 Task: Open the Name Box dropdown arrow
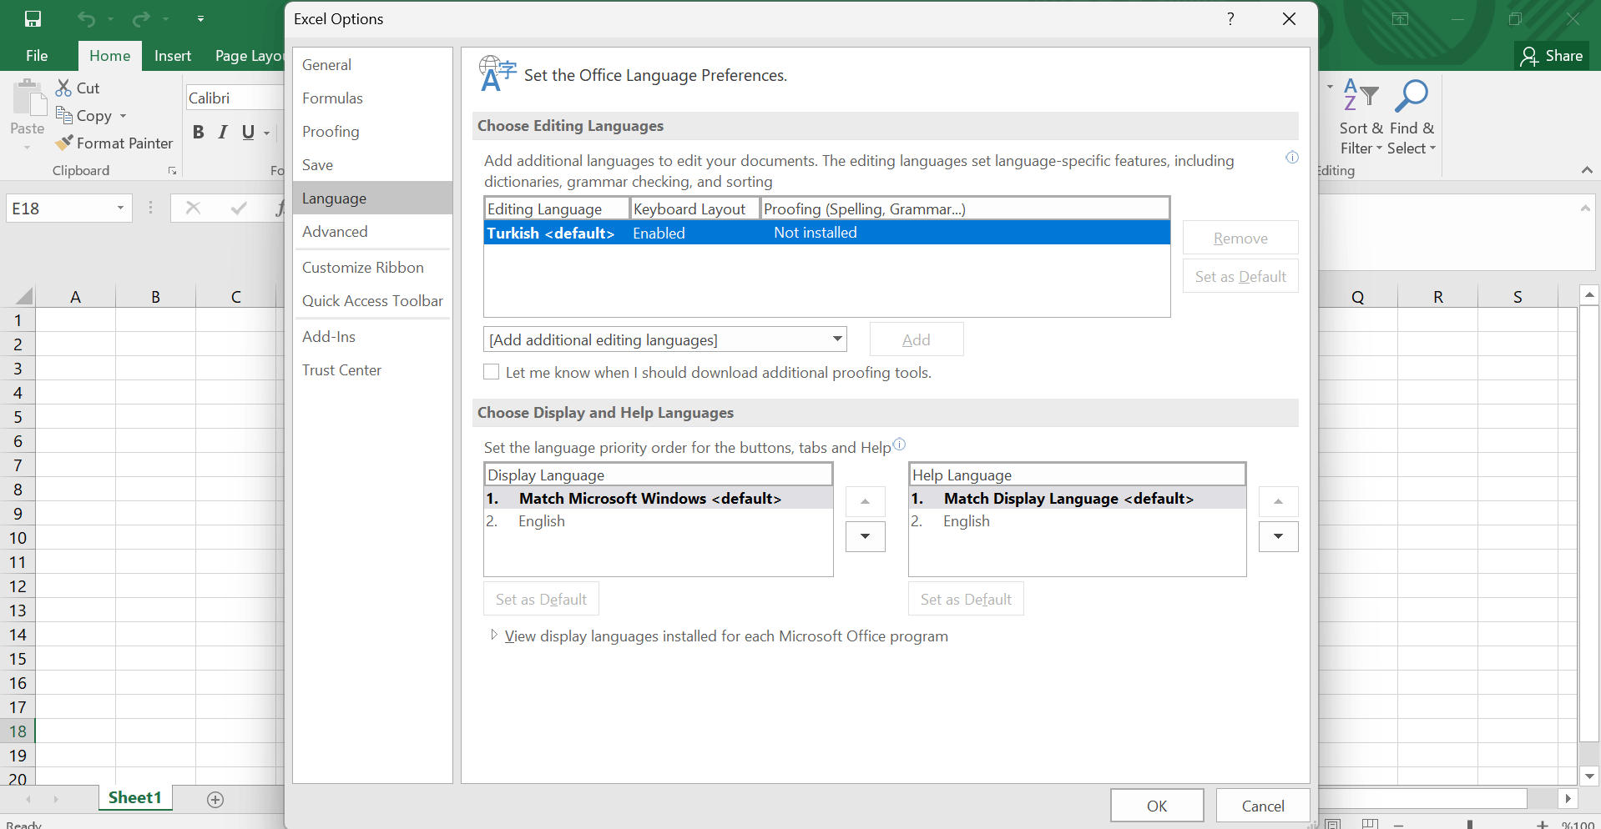tap(121, 209)
